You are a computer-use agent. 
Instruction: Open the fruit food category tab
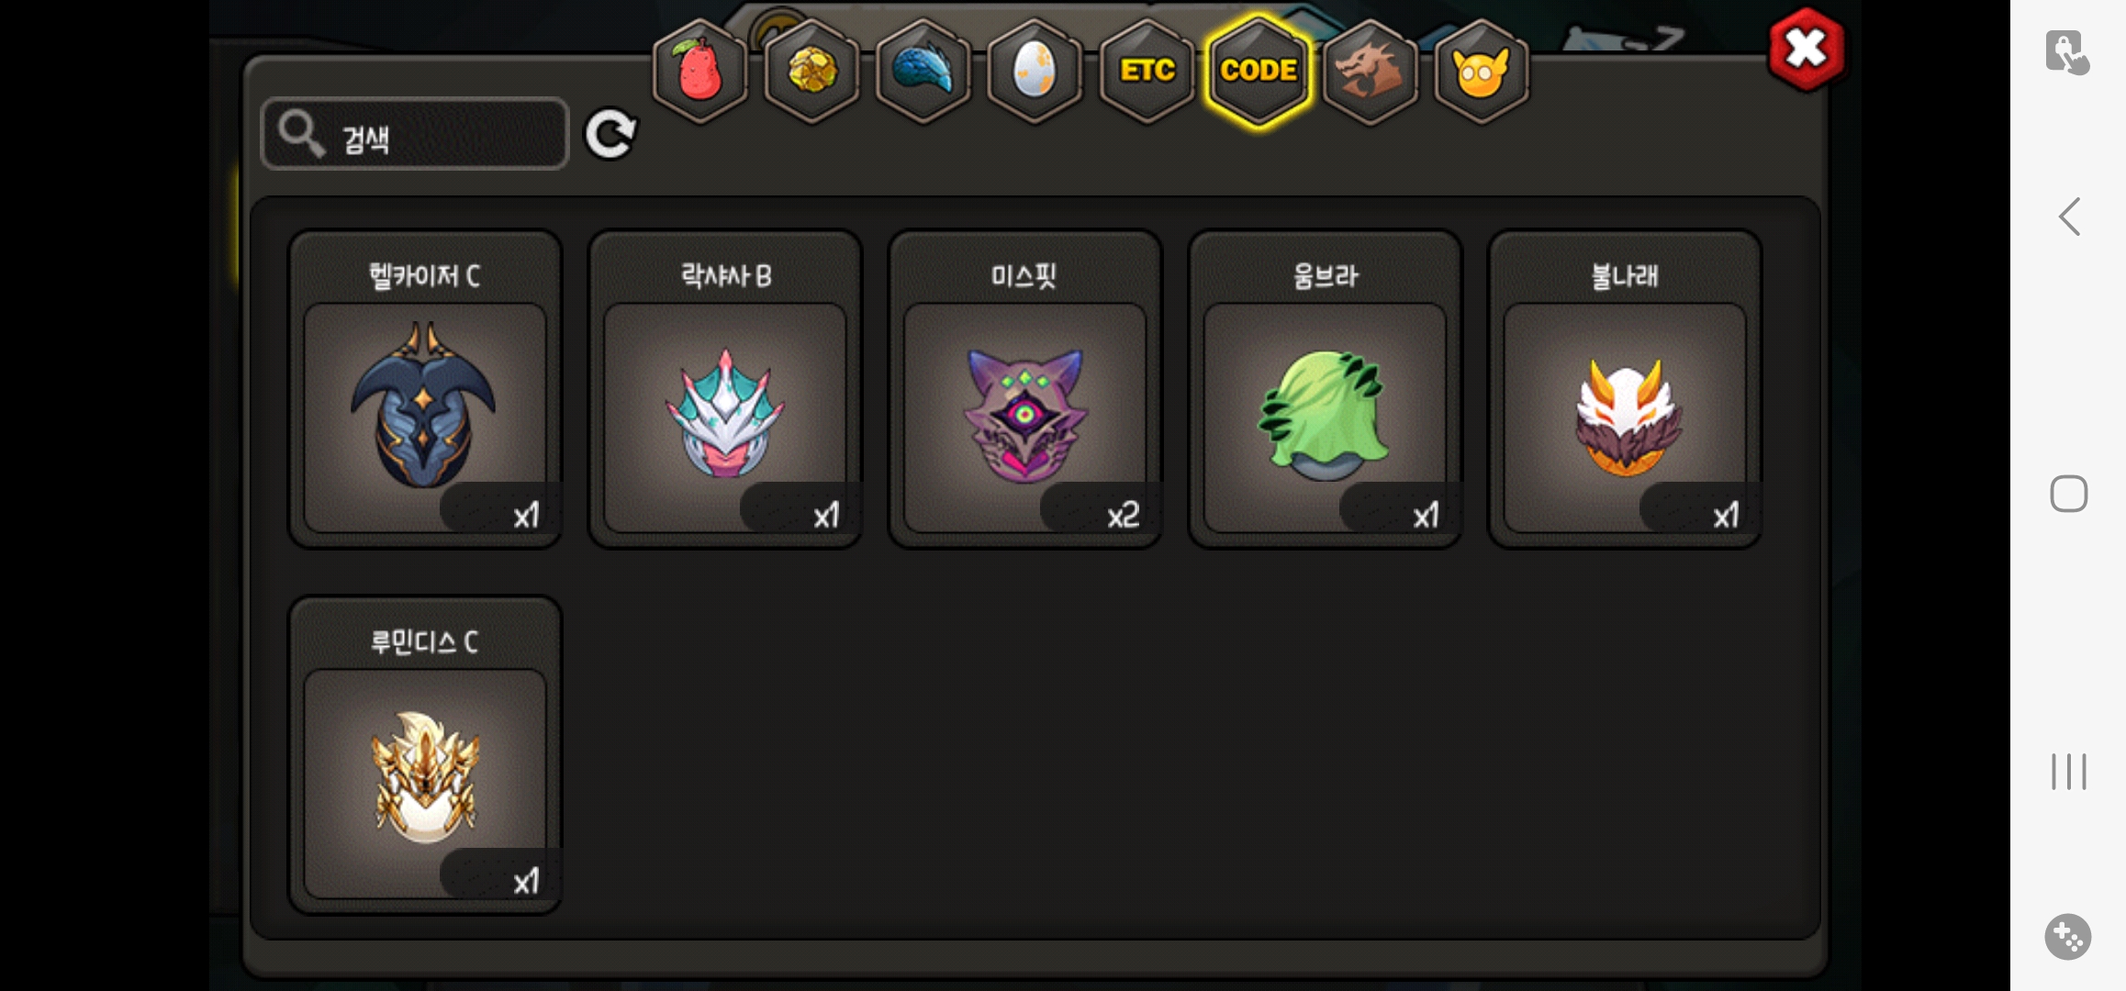[x=700, y=71]
